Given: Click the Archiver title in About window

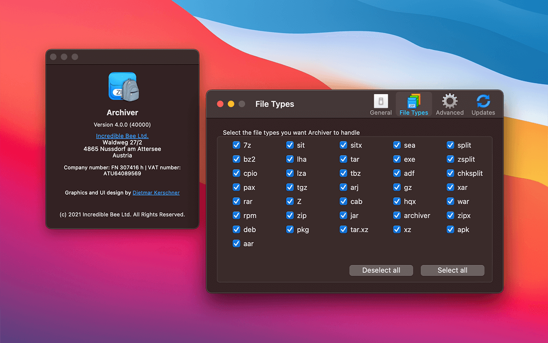Looking at the screenshot, I should 122,113.
